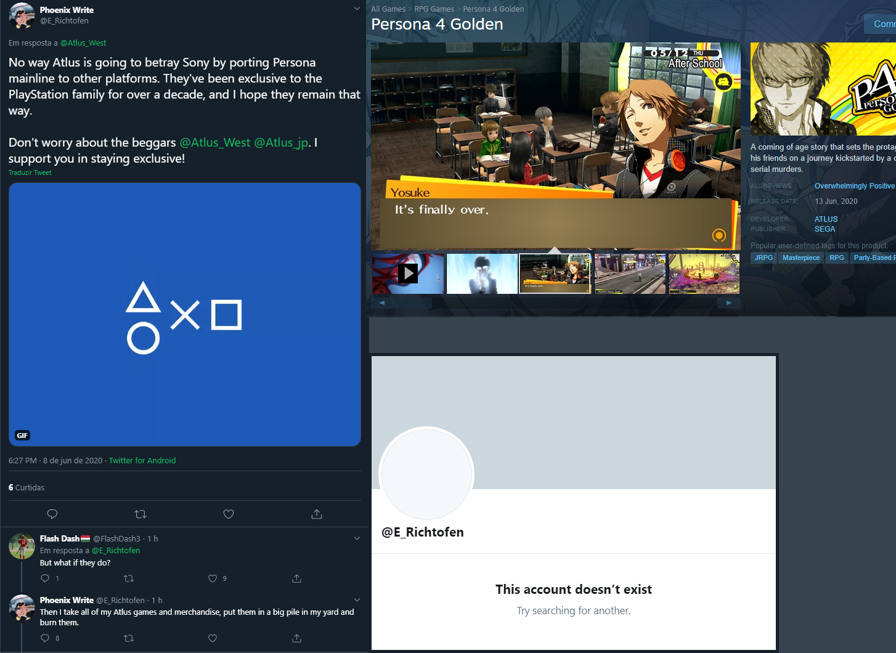Select the RPG tag
Screen dimensions: 896x653
point(837,258)
